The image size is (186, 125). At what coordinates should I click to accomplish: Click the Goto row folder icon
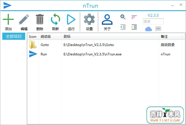(33, 45)
